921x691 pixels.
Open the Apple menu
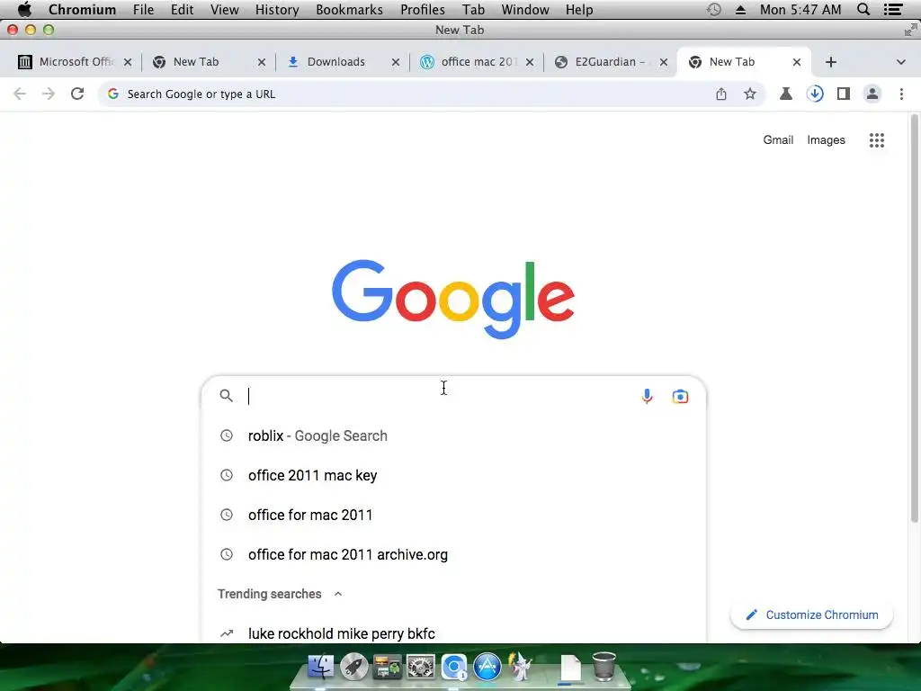[24, 9]
